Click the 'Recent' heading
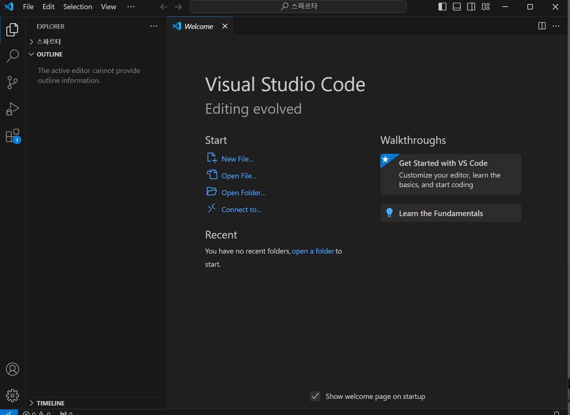The image size is (570, 415). coord(221,235)
